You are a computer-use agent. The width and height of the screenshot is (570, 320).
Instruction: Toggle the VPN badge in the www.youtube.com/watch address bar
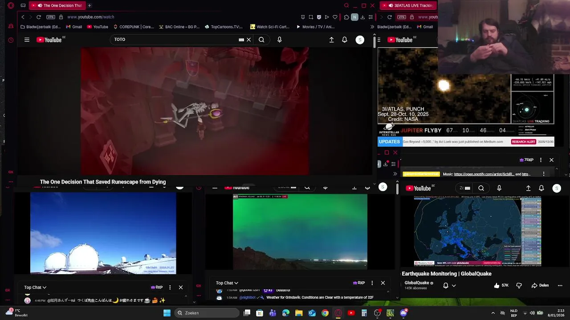pos(50,17)
